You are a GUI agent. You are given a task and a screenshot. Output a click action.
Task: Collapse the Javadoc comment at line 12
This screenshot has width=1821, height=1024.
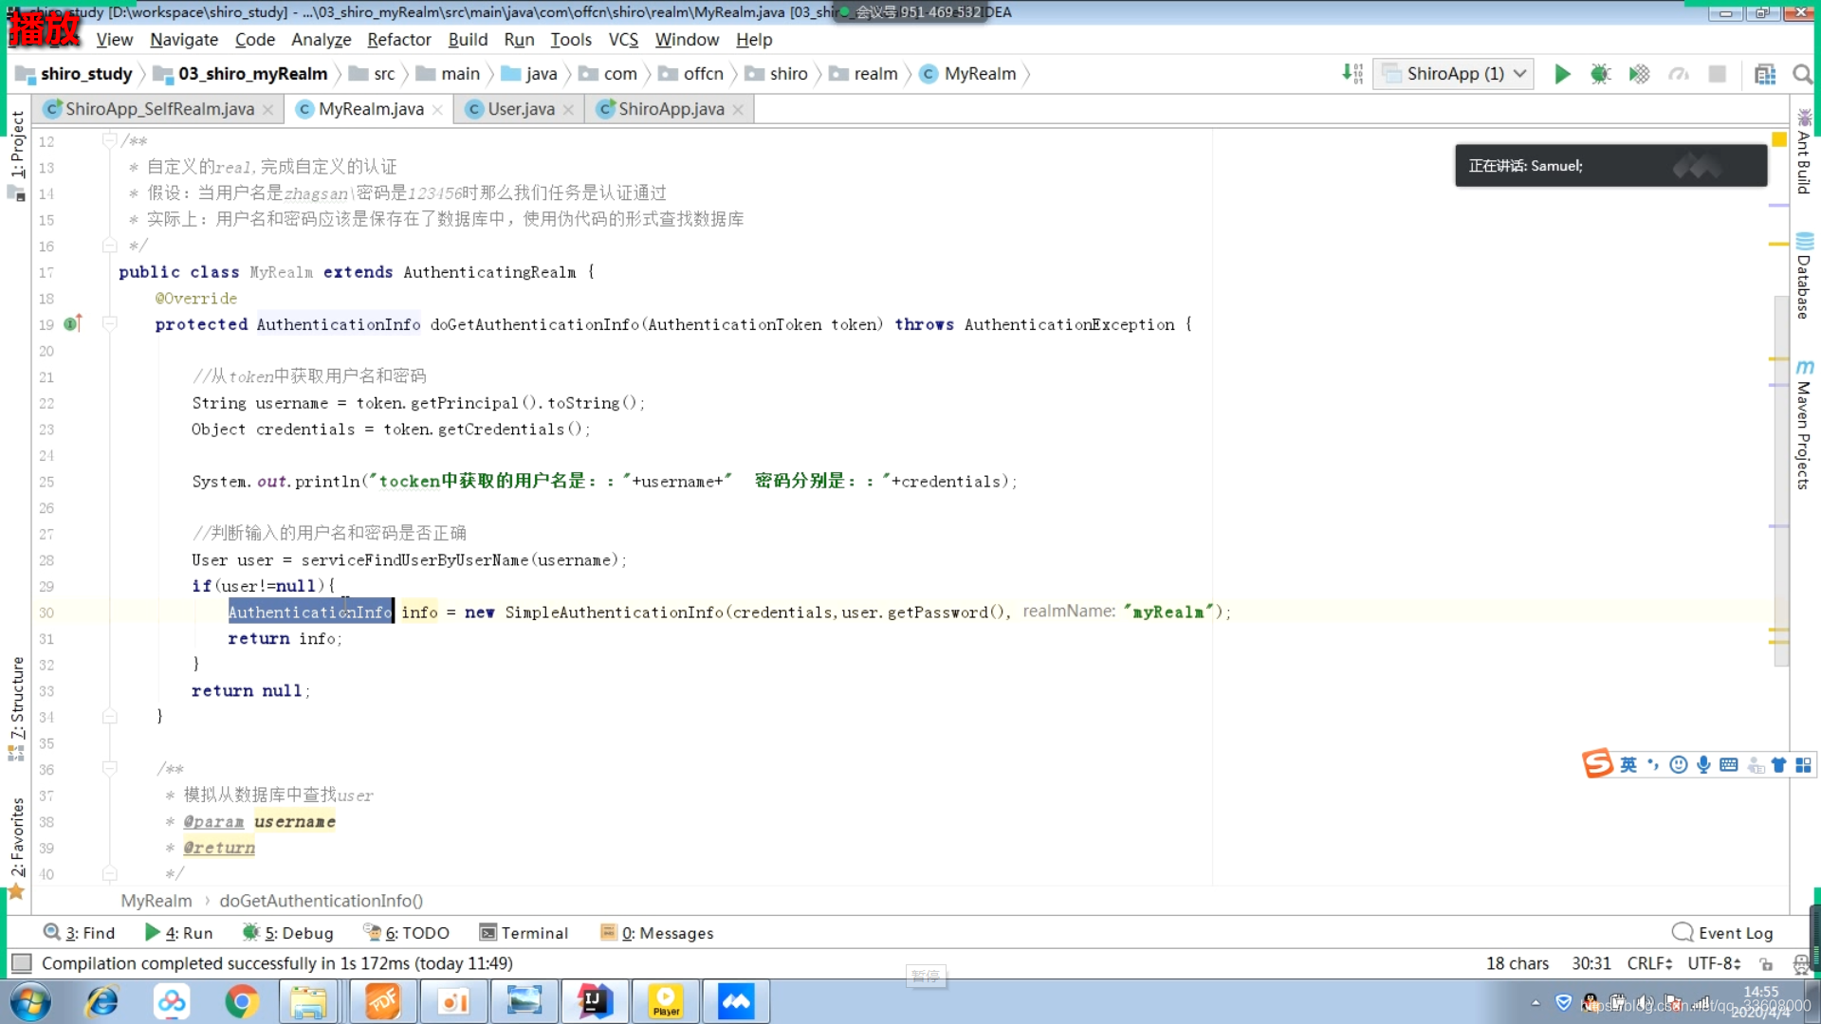(109, 140)
